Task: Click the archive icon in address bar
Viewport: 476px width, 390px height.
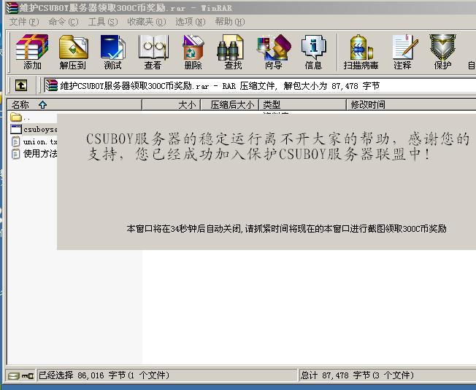Action: (51, 85)
